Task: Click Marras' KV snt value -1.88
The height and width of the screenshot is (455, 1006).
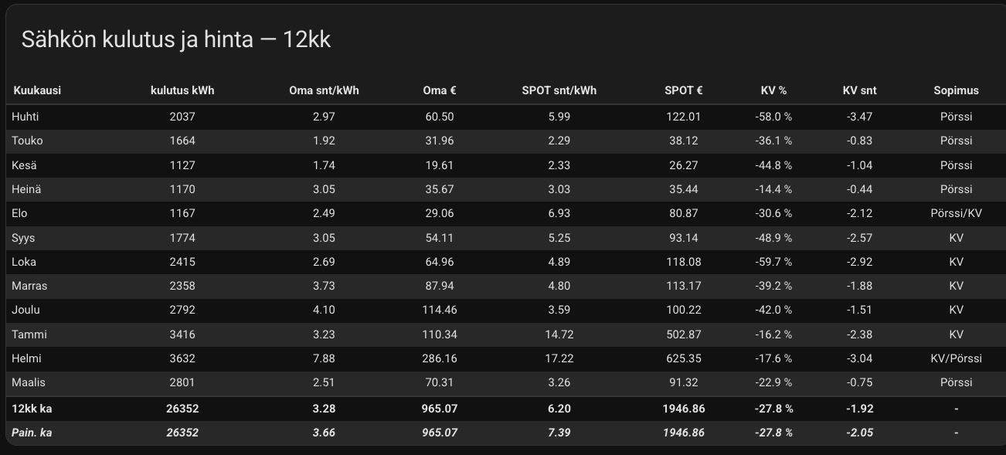Action: point(859,286)
